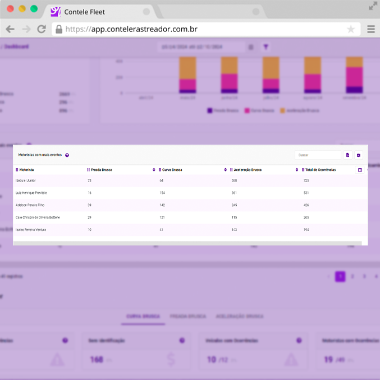Click help icon on Sem identificação card

click(182, 341)
